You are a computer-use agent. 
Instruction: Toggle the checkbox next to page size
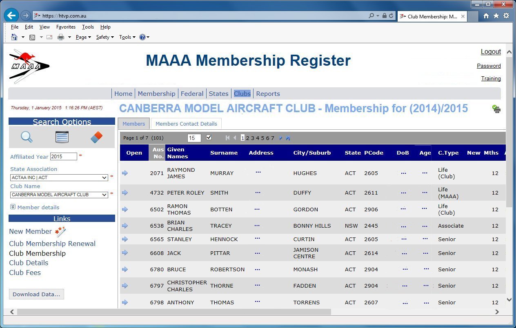pos(209,137)
